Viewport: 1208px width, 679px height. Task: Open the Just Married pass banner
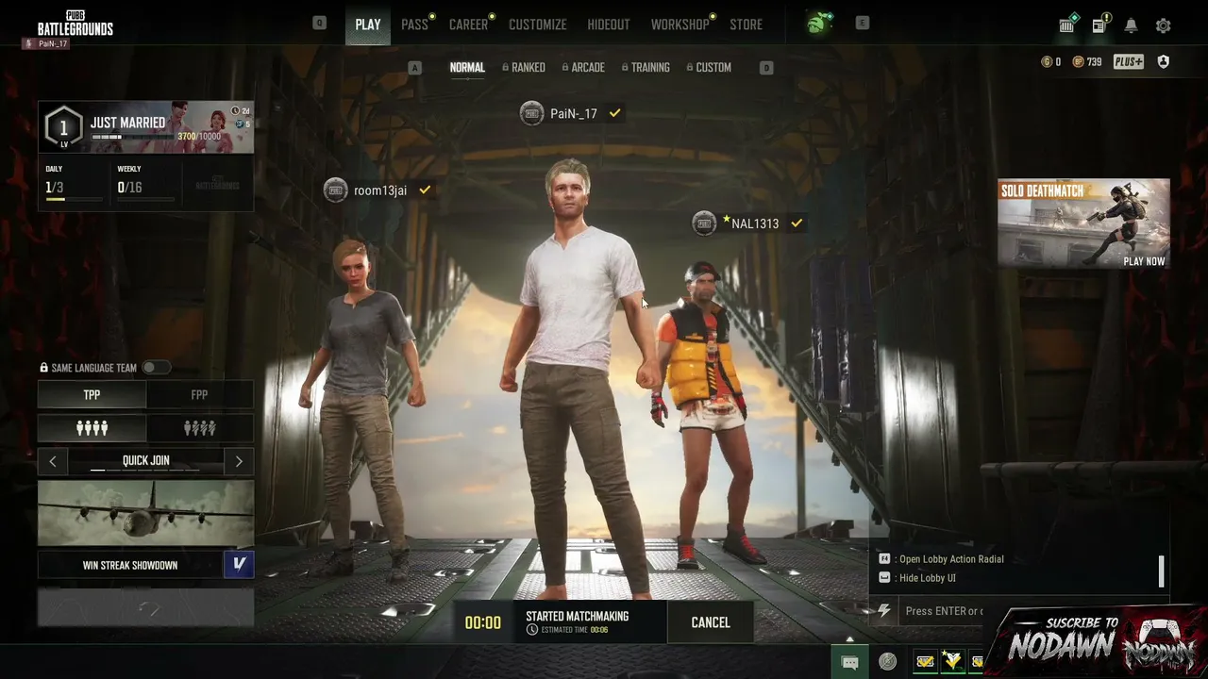click(x=145, y=127)
